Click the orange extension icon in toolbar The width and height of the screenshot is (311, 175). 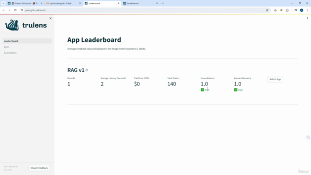(281, 10)
